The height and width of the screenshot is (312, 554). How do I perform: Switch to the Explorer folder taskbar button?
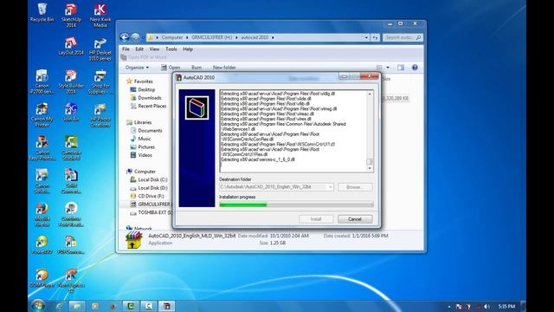point(77,306)
